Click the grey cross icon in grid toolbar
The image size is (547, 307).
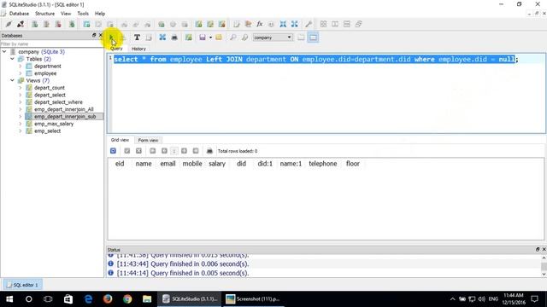tap(138, 151)
